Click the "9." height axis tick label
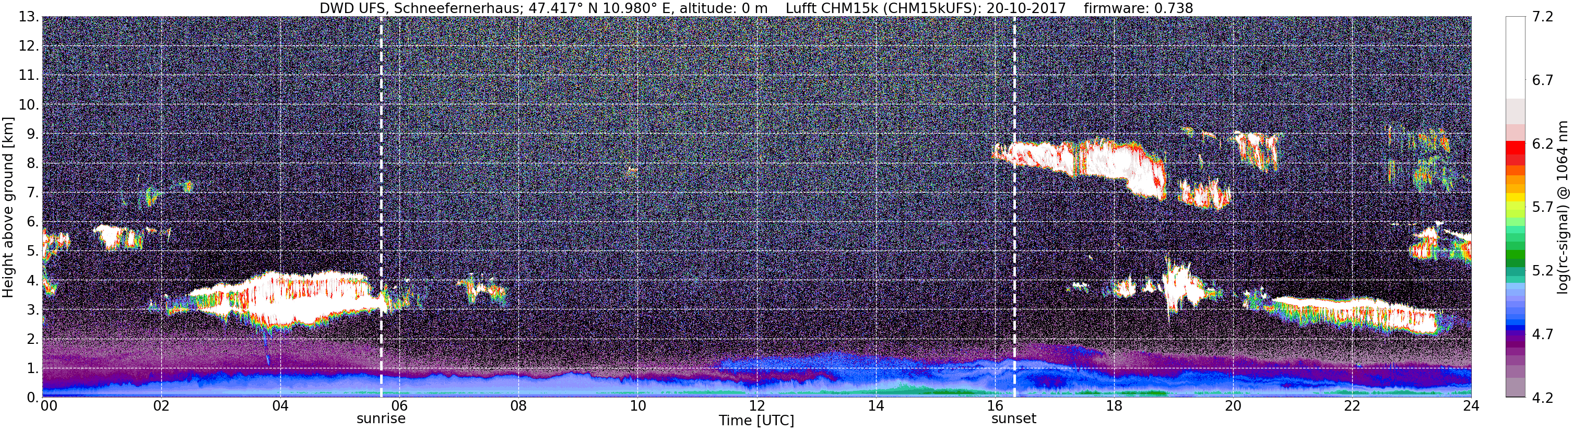Screen dimensions: 1573x431 pyautogui.click(x=33, y=134)
